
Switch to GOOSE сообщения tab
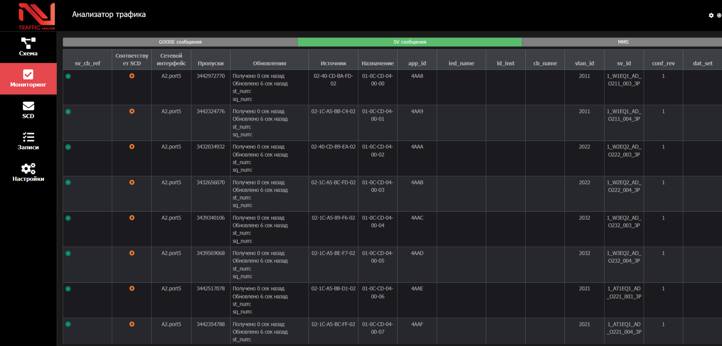pos(180,42)
